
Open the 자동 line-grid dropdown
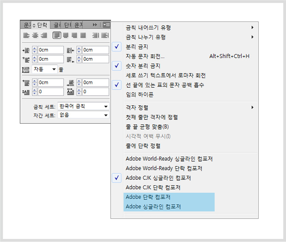(x=45, y=69)
